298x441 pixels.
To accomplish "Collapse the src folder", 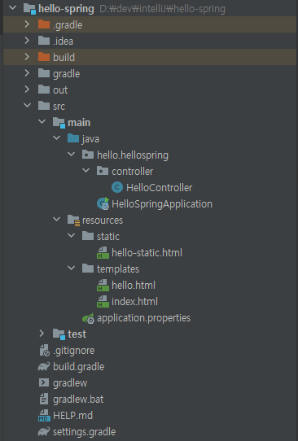I will point(28,106).
